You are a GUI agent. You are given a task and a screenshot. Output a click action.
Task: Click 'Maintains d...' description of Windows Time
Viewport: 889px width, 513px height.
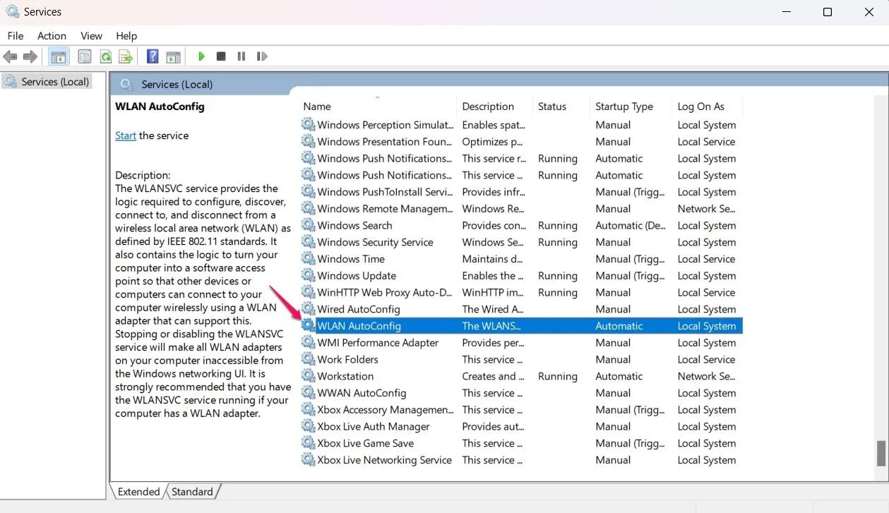point(493,259)
